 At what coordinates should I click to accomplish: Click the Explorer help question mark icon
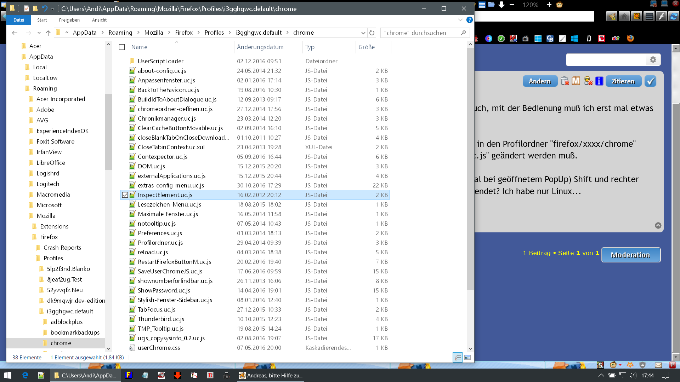(469, 20)
